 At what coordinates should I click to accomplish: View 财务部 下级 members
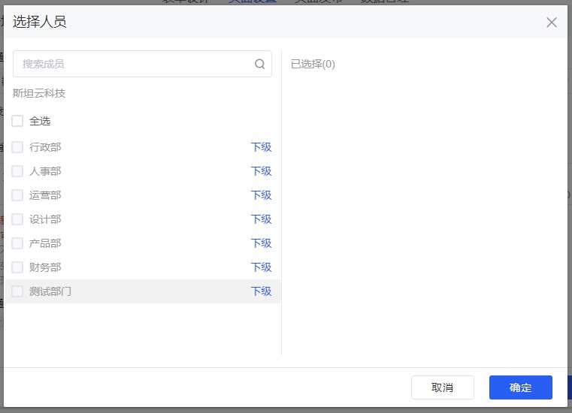(261, 267)
